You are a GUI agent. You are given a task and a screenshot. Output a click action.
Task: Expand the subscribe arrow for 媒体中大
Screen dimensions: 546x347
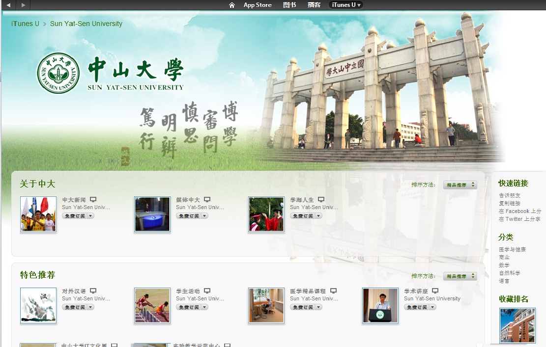coord(205,216)
